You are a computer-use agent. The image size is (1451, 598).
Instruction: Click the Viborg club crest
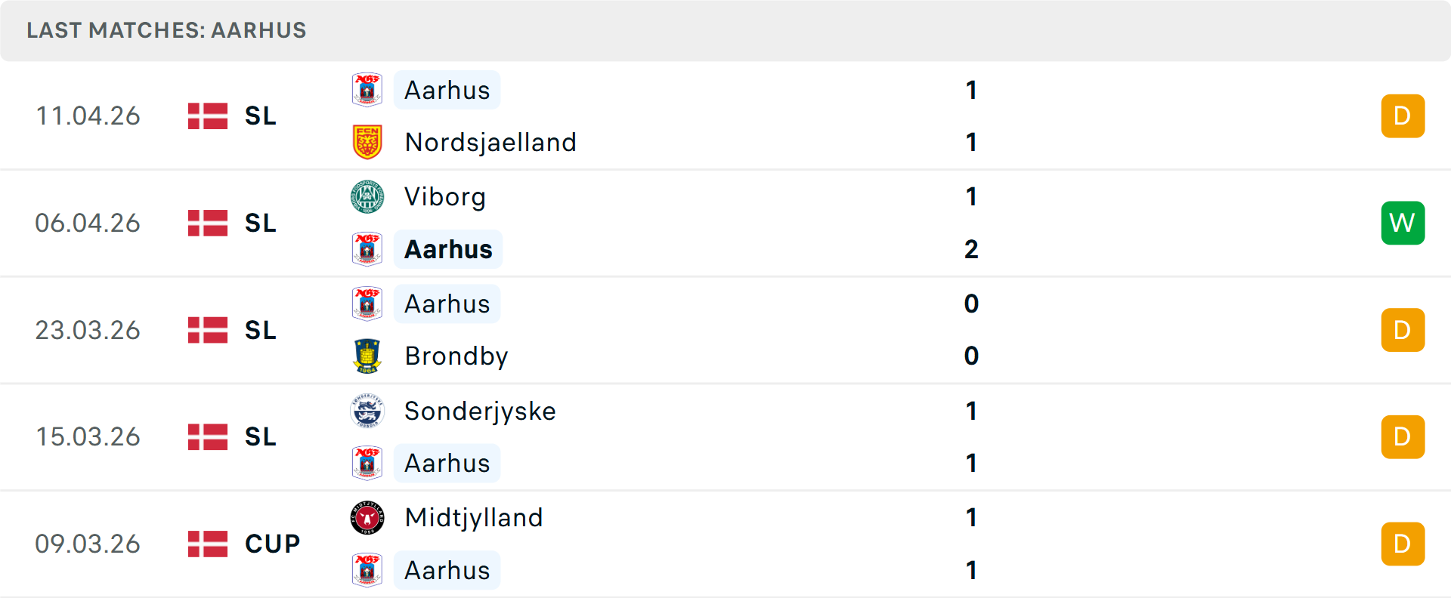367,196
